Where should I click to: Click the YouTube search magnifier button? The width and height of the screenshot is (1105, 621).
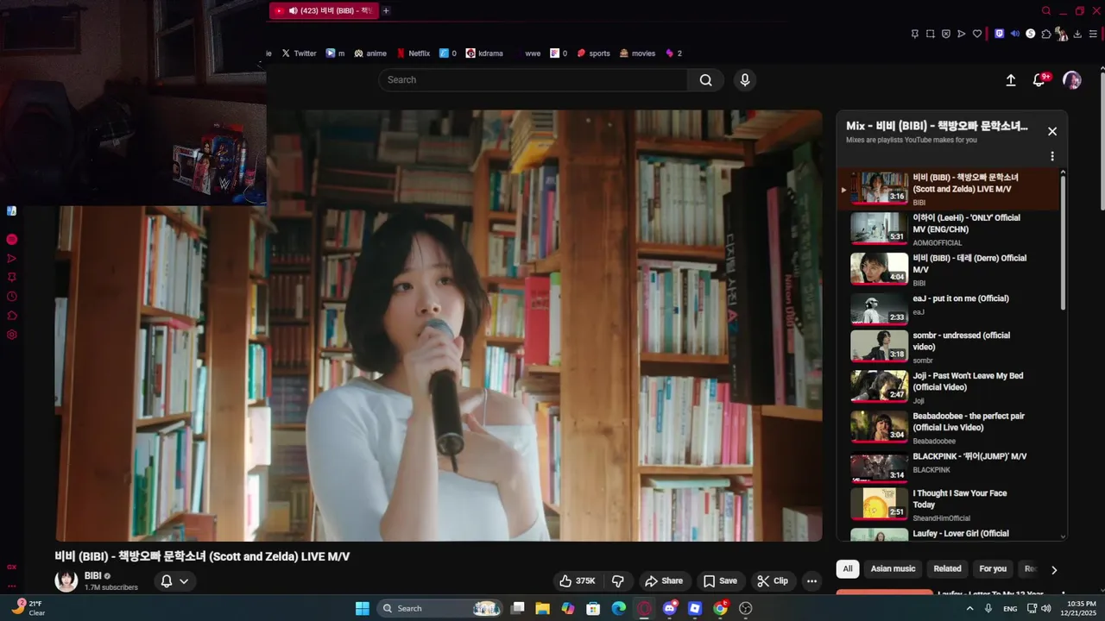[706, 80]
